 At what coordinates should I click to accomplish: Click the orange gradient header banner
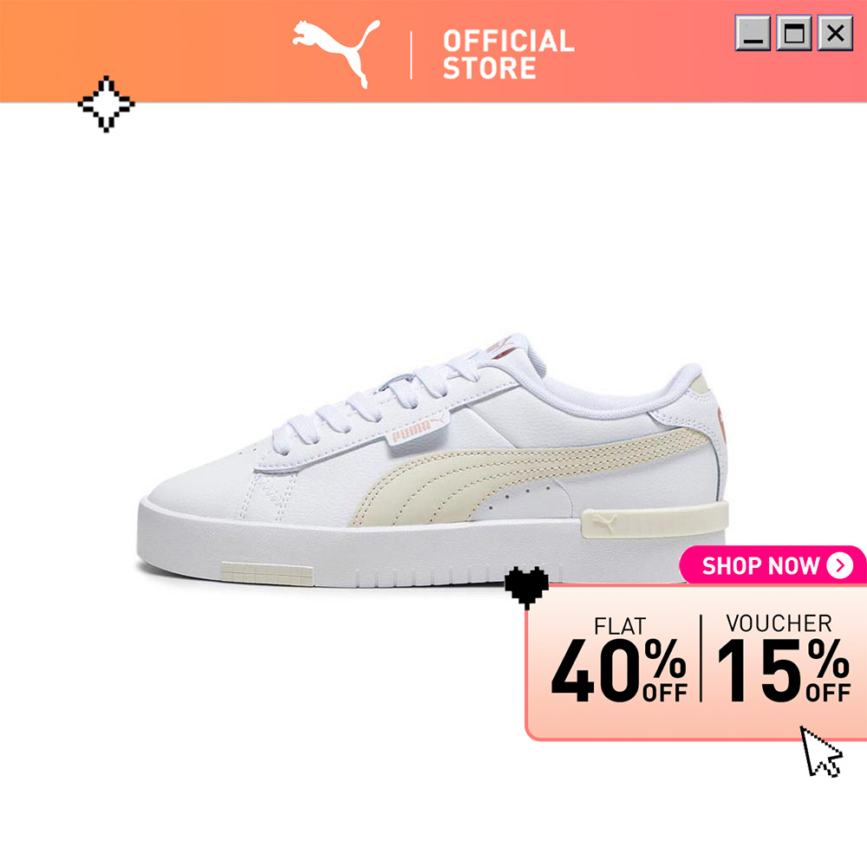point(433,51)
